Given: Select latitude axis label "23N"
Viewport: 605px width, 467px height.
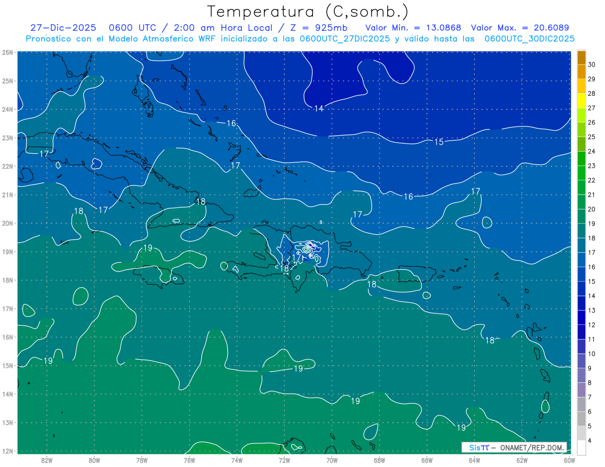Looking at the screenshot, I should click(x=7, y=138).
